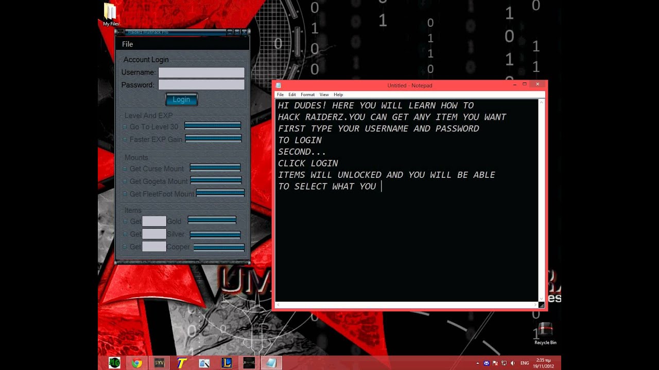Click the 'Account Login' group label
The width and height of the screenshot is (659, 370).
(x=146, y=60)
